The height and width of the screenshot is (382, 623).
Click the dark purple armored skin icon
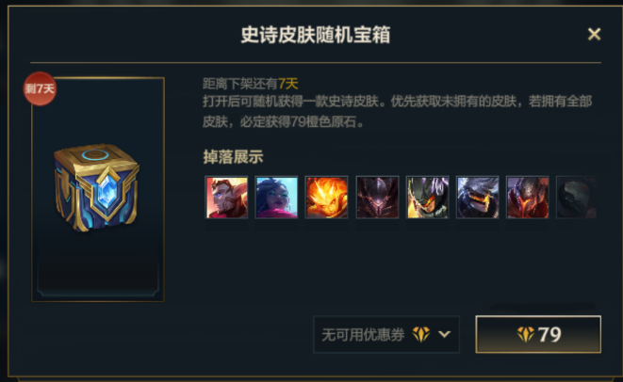point(377,198)
